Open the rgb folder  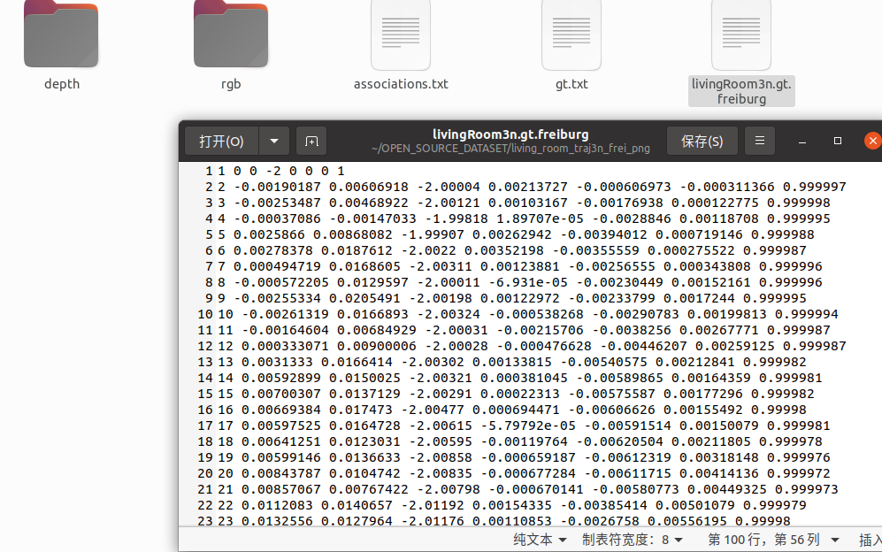coord(231,34)
